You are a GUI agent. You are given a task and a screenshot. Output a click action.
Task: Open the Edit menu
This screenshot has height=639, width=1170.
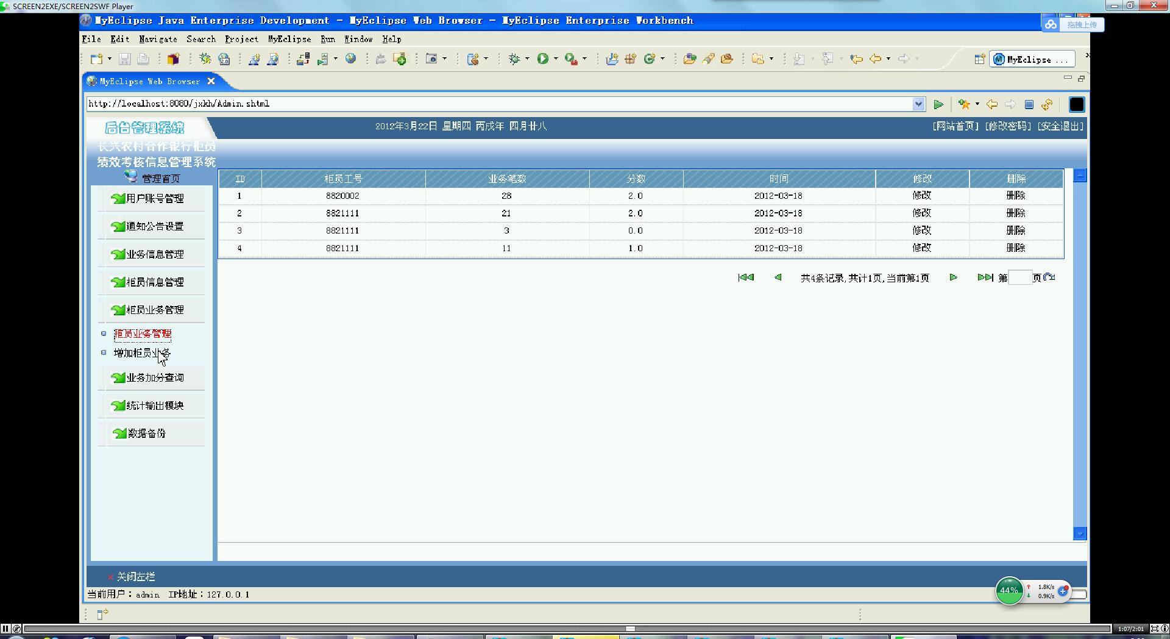(120, 39)
